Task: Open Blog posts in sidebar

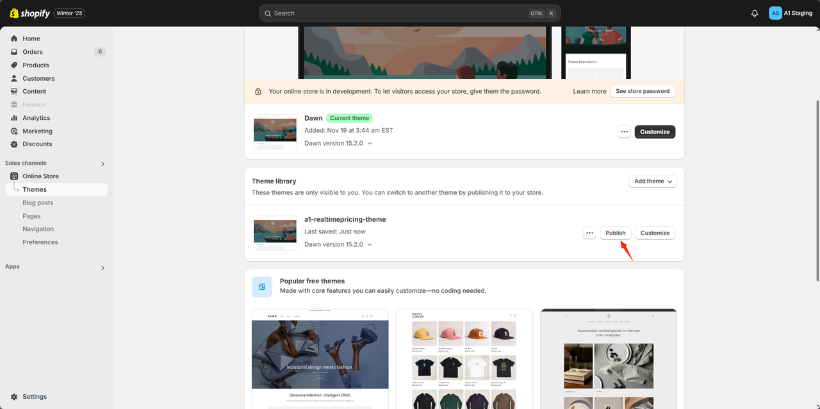Action: 38,203
